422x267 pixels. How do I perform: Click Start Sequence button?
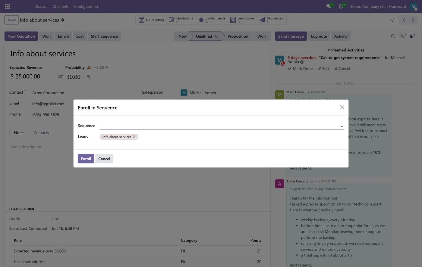[x=104, y=36]
